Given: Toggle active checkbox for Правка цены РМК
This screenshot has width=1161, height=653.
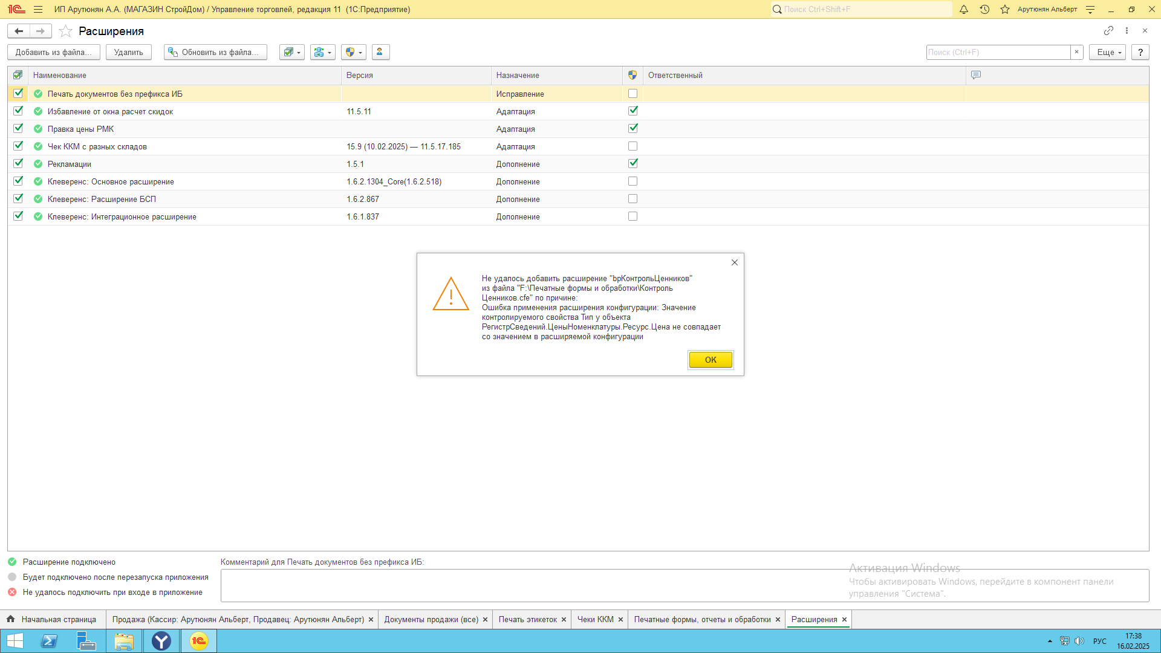Looking at the screenshot, I should pyautogui.click(x=18, y=128).
